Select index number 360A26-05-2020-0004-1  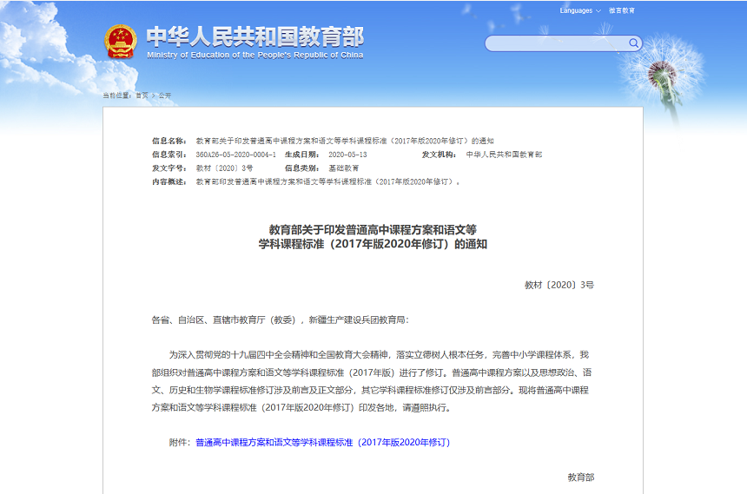click(235, 155)
